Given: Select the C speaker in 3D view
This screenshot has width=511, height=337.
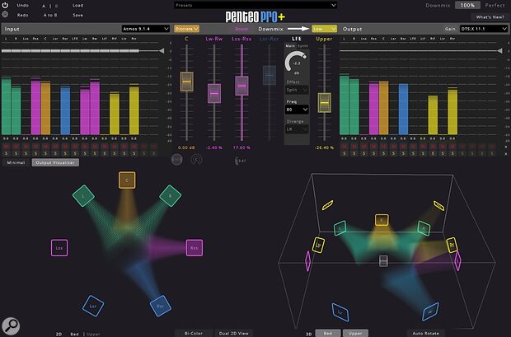Looking at the screenshot, I should (382, 220).
